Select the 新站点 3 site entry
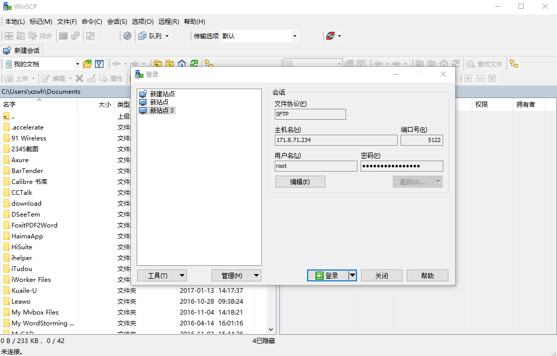The width and height of the screenshot is (557, 356). click(x=157, y=110)
